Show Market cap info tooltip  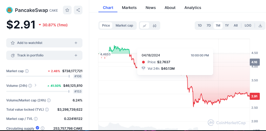click(x=27, y=71)
